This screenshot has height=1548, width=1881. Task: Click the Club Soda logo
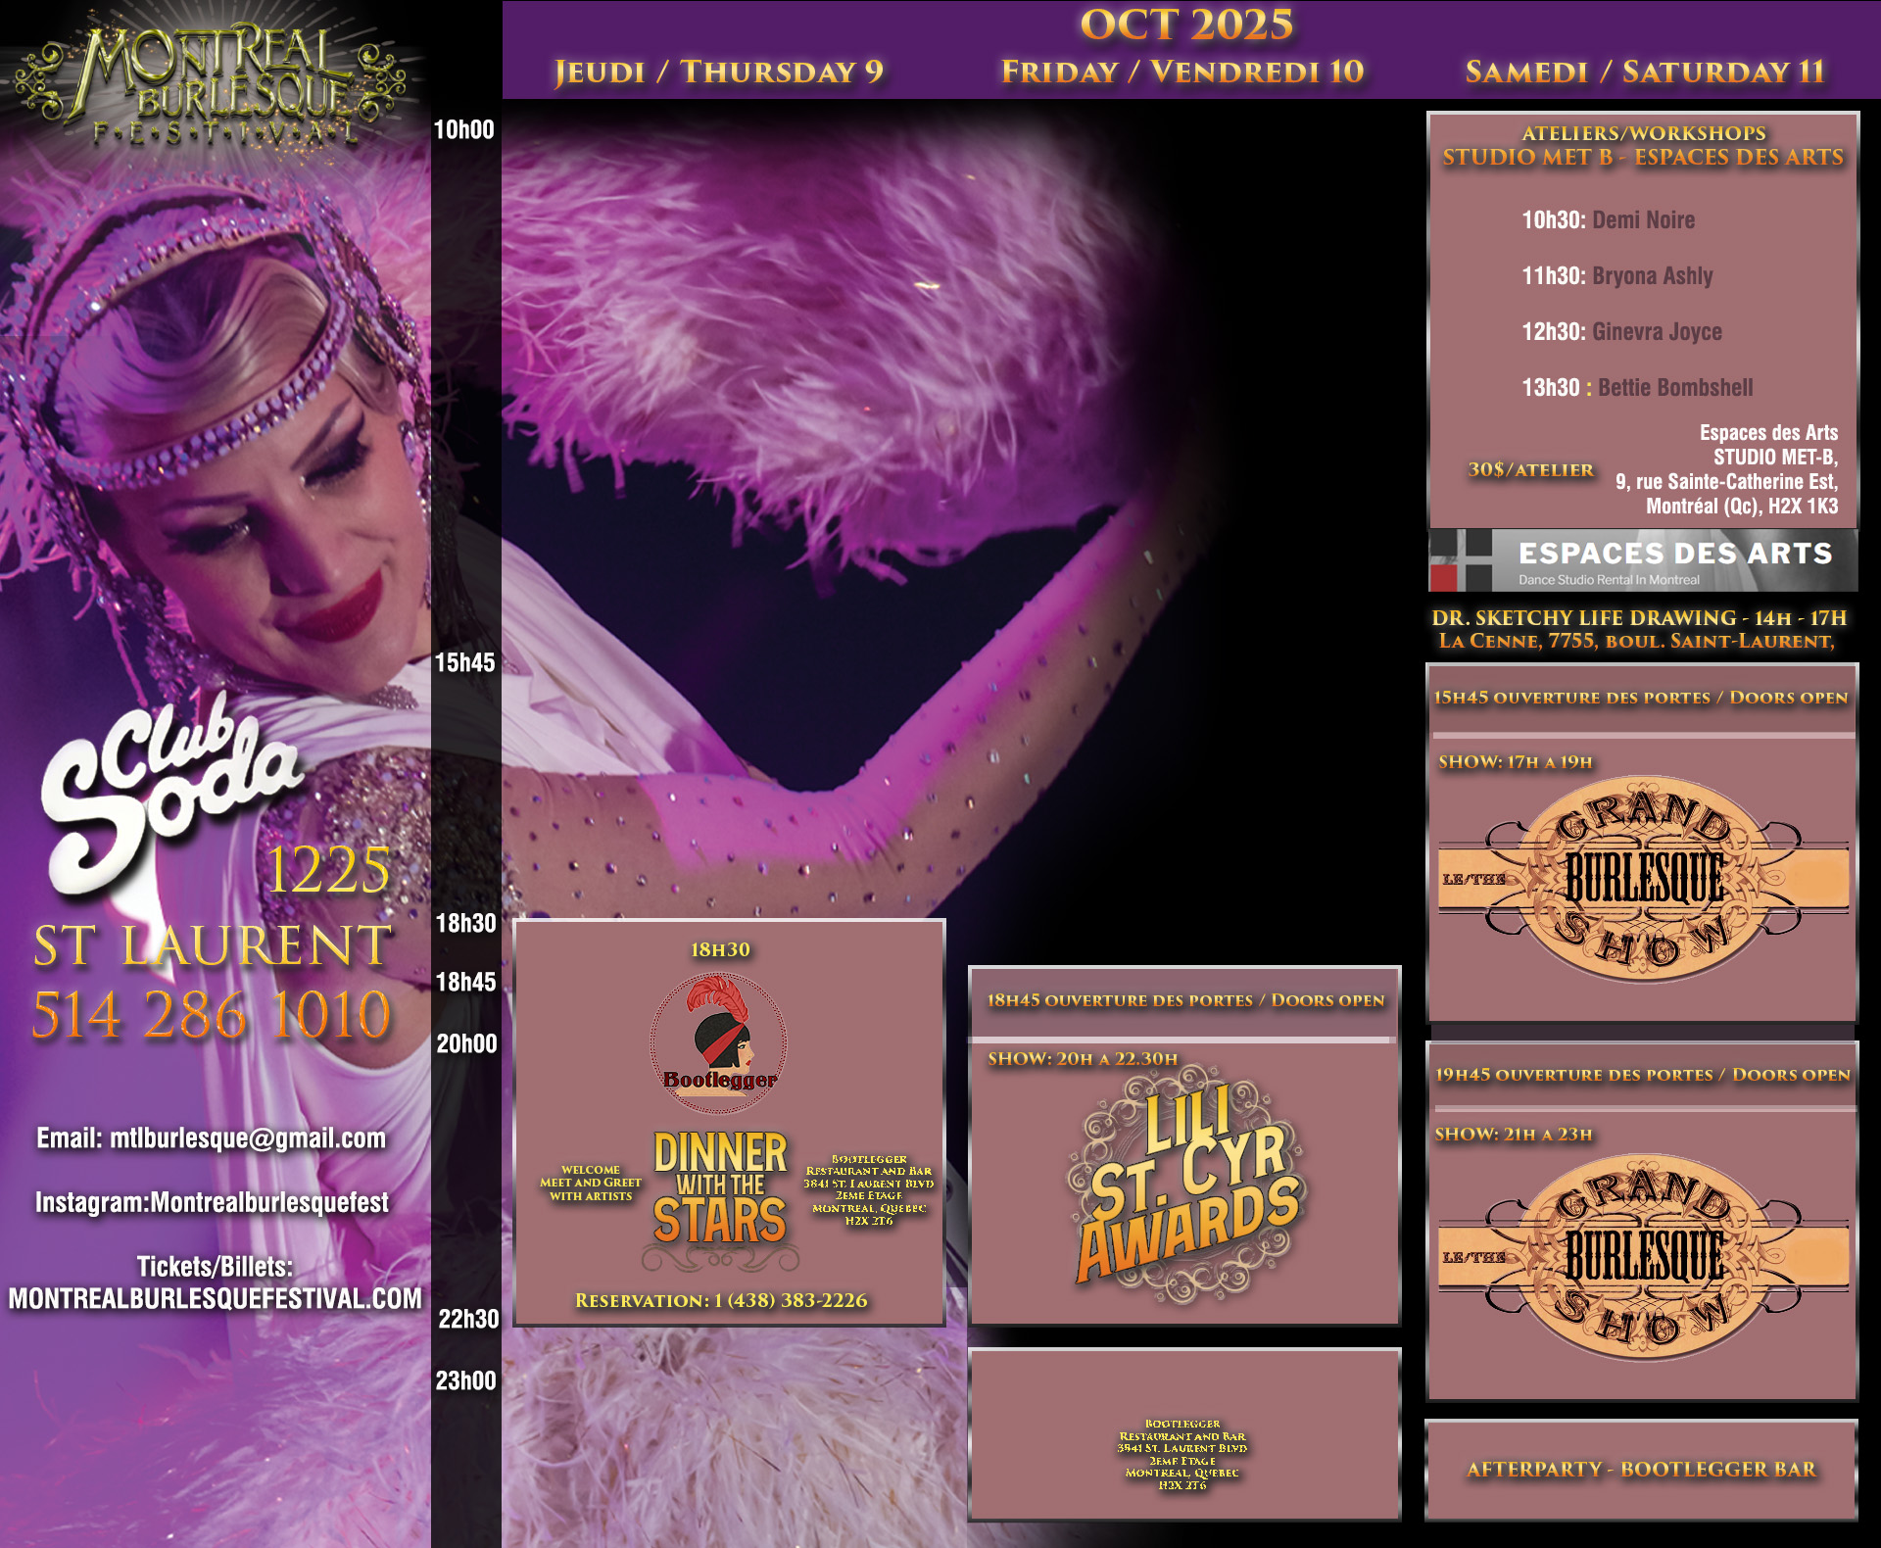(171, 792)
